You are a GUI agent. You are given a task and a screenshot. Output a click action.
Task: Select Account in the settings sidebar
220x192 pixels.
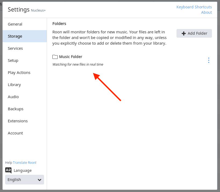[15, 133]
